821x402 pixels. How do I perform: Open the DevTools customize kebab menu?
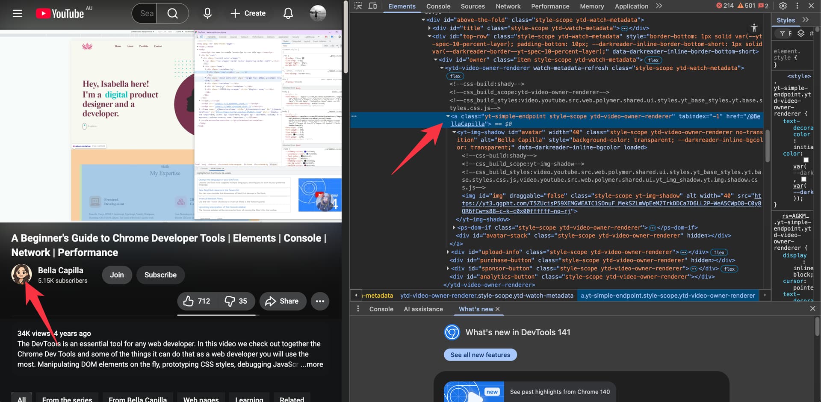[797, 6]
